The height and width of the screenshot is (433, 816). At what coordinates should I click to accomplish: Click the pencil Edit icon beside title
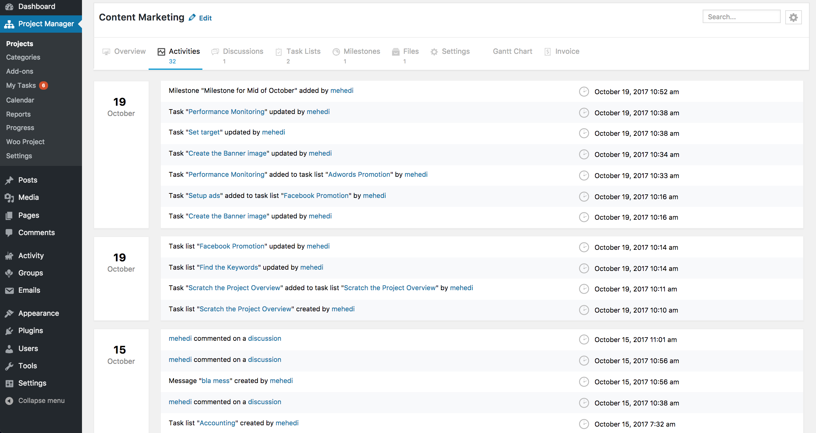point(192,18)
